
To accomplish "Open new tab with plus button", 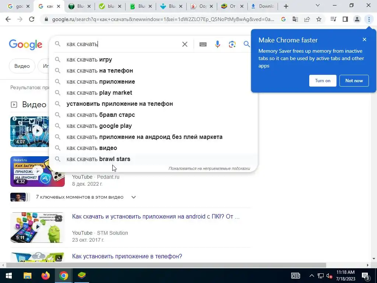I will [286, 6].
